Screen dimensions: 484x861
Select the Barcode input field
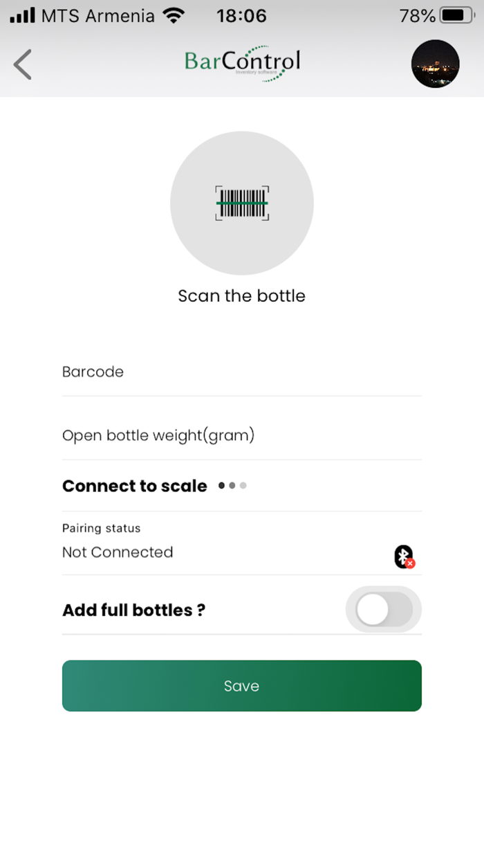pyautogui.click(x=241, y=372)
